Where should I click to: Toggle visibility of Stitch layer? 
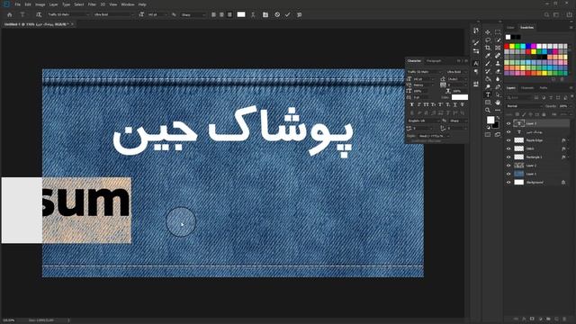[508, 148]
